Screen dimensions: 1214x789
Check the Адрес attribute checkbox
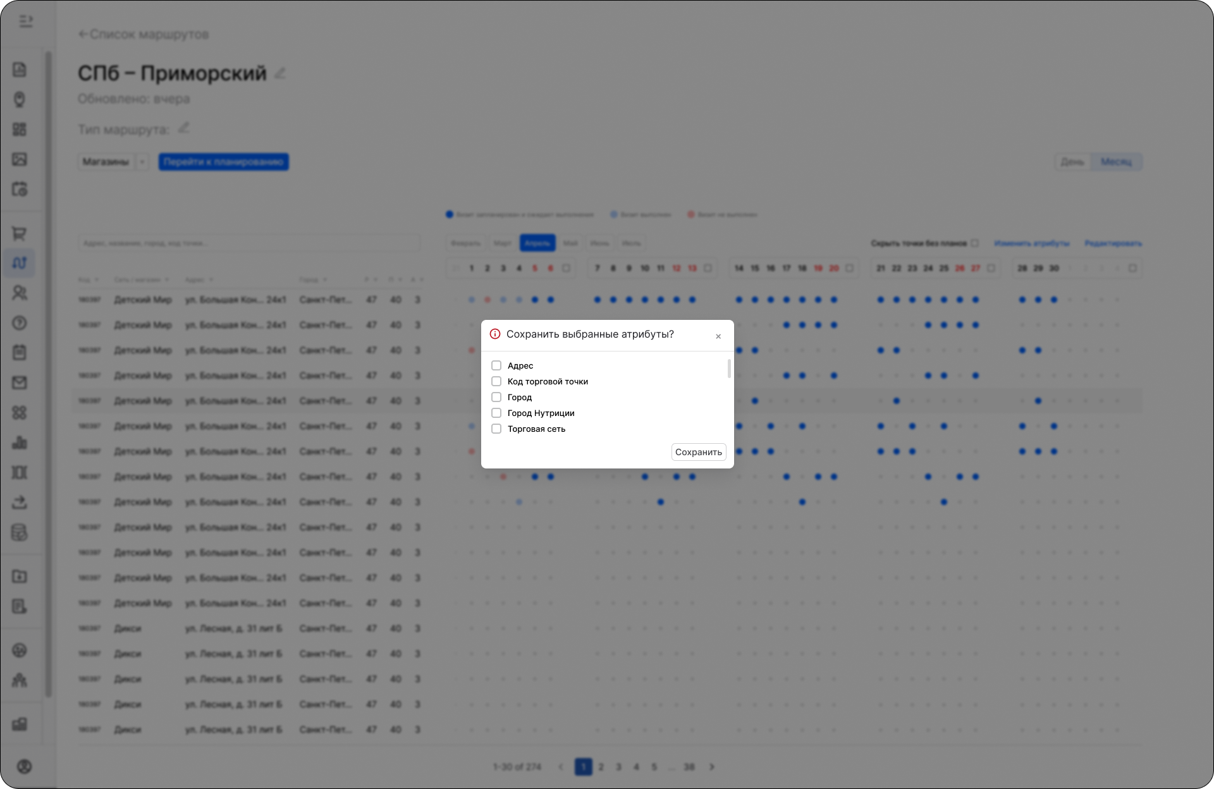pos(496,365)
